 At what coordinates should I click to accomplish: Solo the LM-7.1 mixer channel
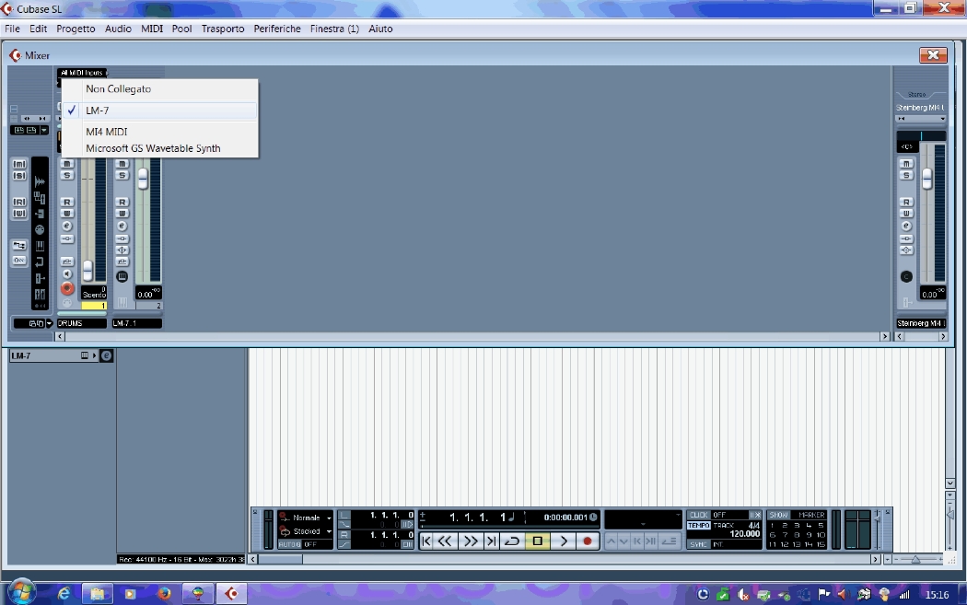point(122,176)
